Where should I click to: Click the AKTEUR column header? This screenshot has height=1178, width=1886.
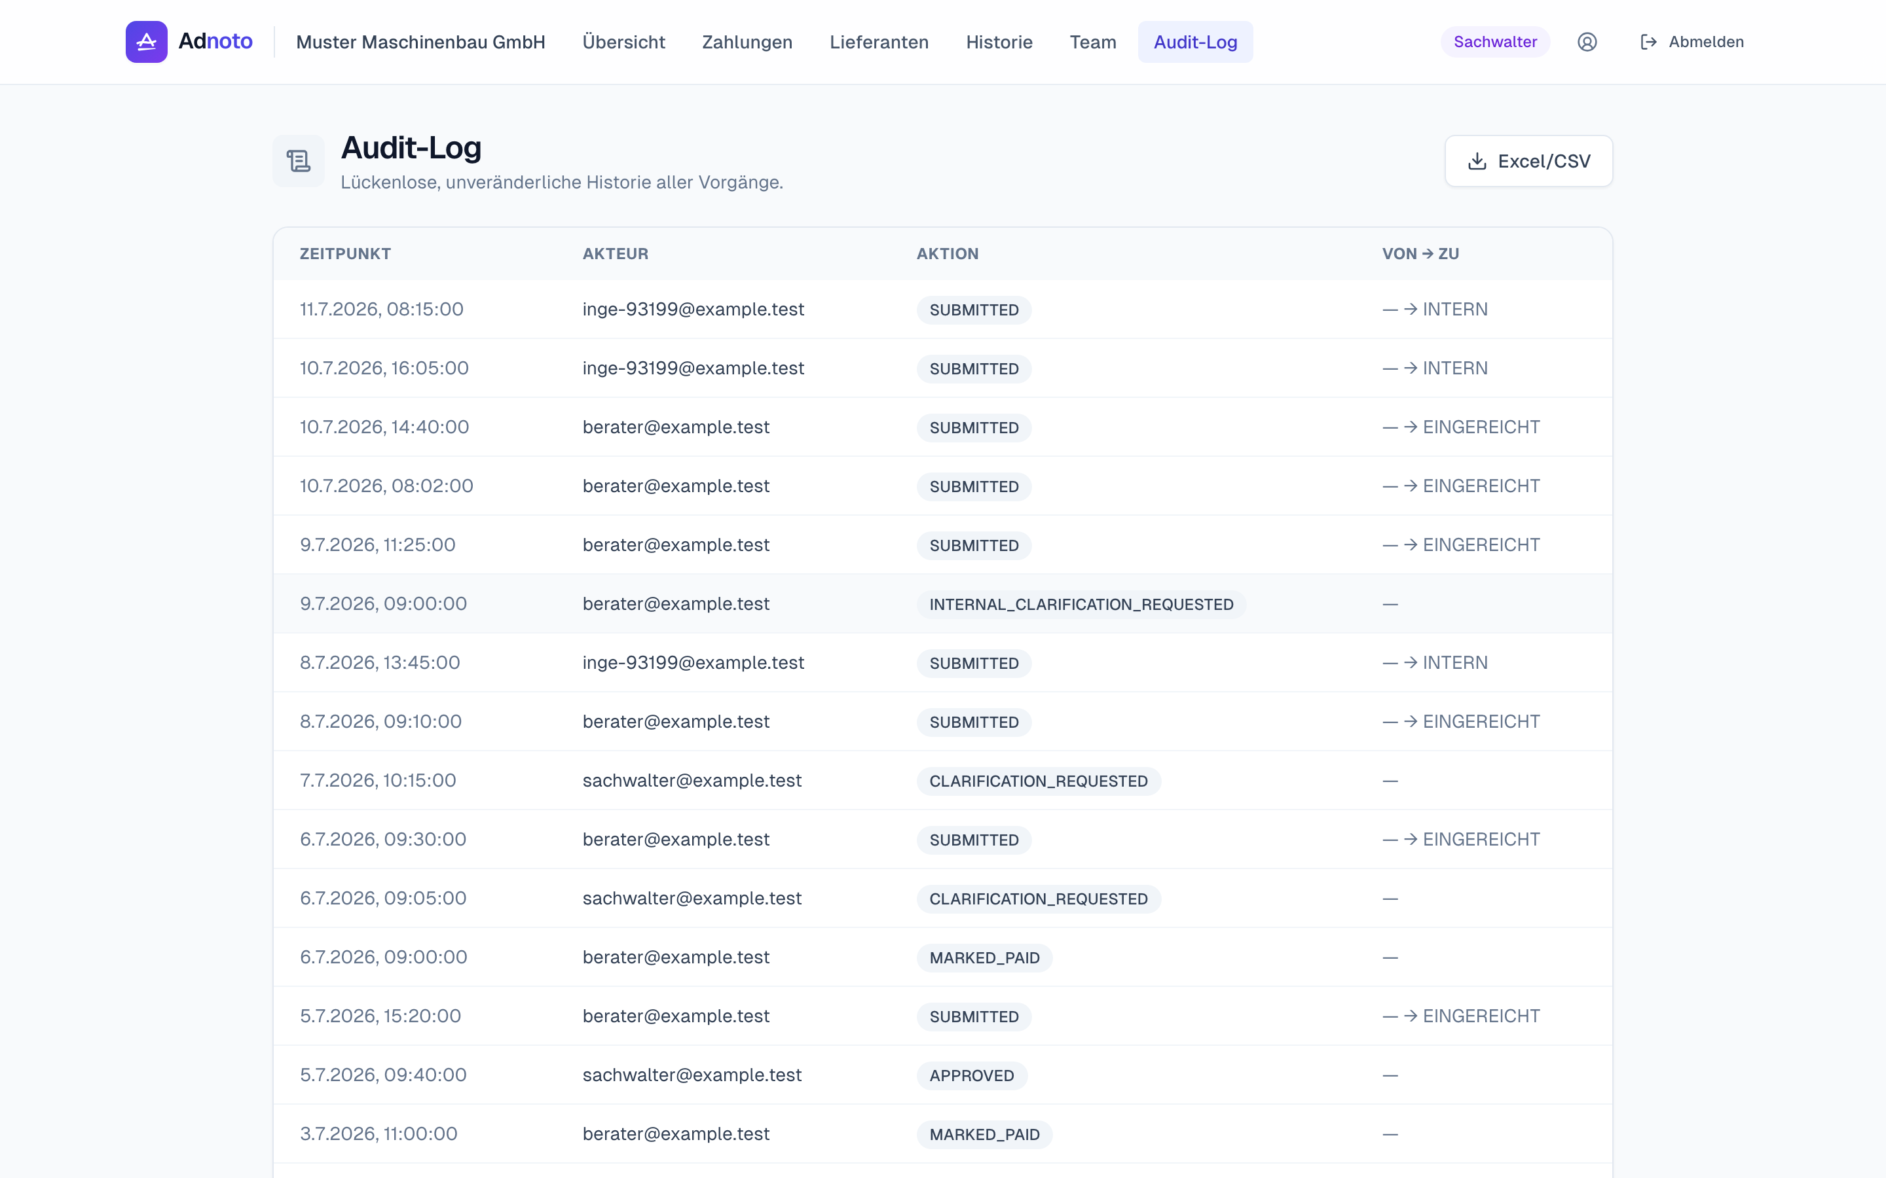(x=616, y=254)
